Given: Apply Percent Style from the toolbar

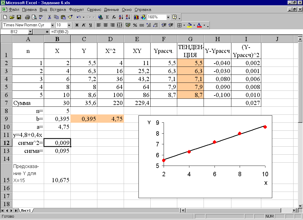Looking at the screenshot, I should (x=135, y=25).
